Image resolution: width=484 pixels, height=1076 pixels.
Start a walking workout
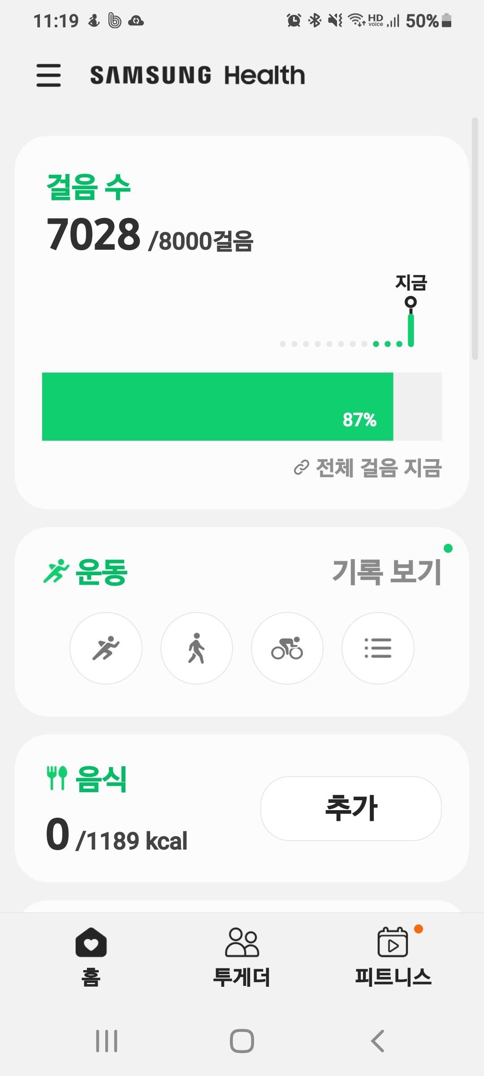(196, 648)
